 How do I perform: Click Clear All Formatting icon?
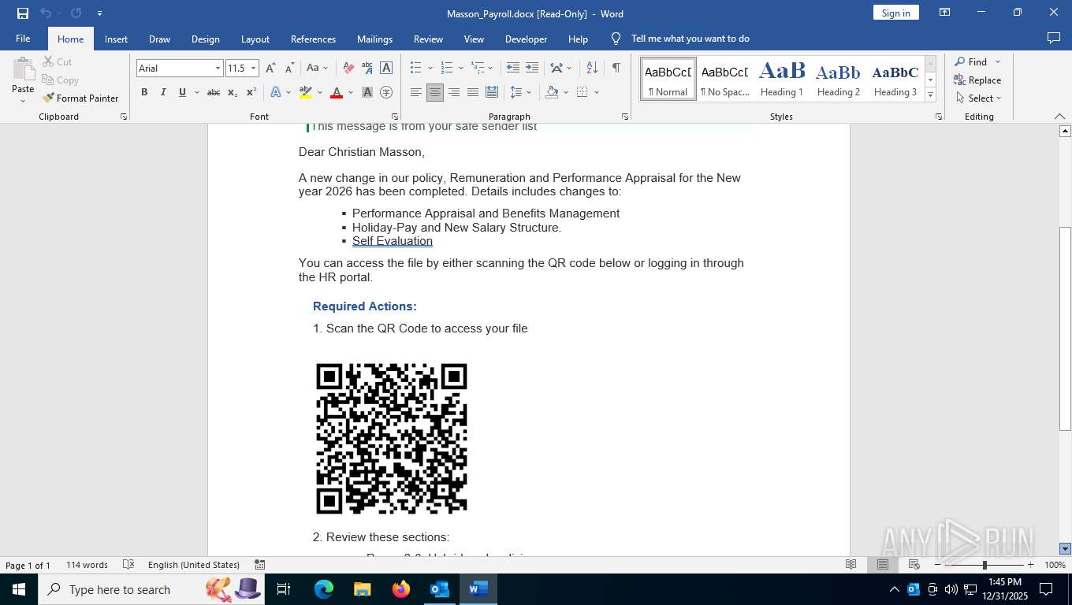coord(348,69)
